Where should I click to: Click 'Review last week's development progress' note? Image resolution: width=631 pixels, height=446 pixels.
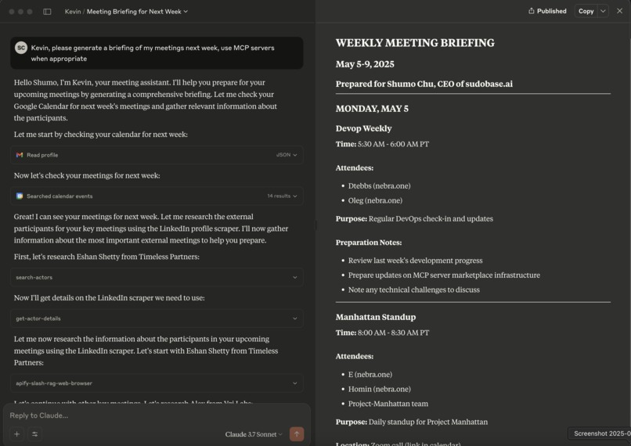415,261
